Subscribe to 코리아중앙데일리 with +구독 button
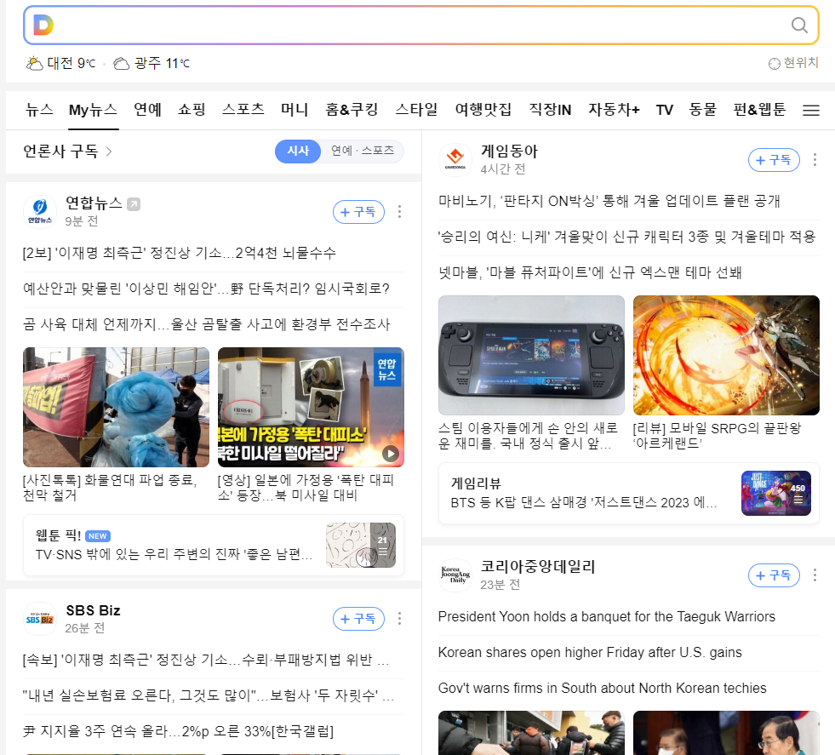The image size is (835, 755). [774, 575]
